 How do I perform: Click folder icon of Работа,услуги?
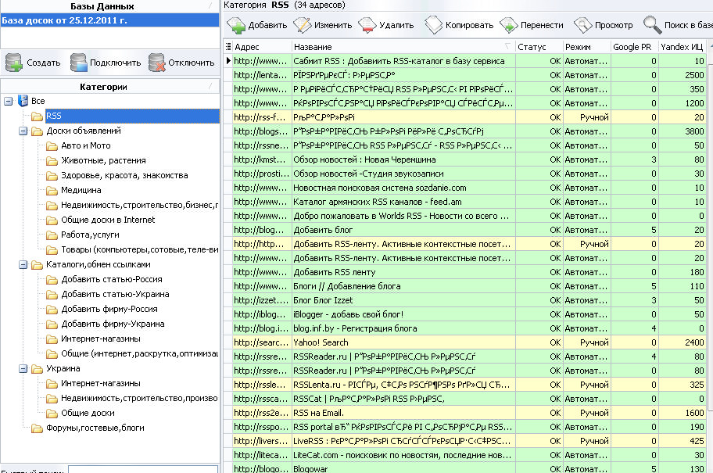tap(52, 235)
